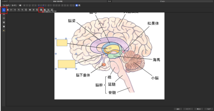
Task: Toggle underline formatting U
Action: click(x=29, y=5)
